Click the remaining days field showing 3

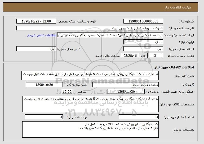(x=155, y=56)
